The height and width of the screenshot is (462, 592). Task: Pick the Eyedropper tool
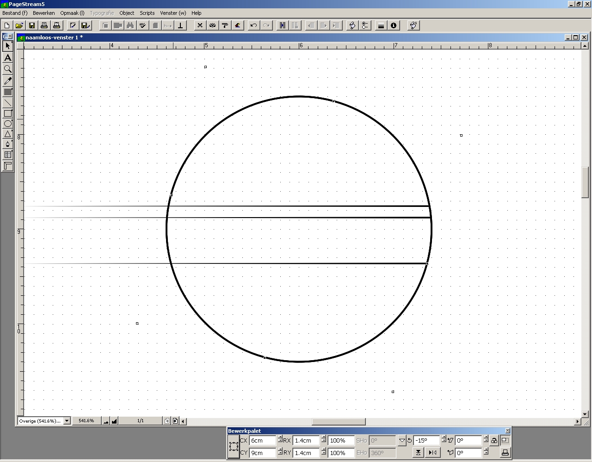point(8,81)
